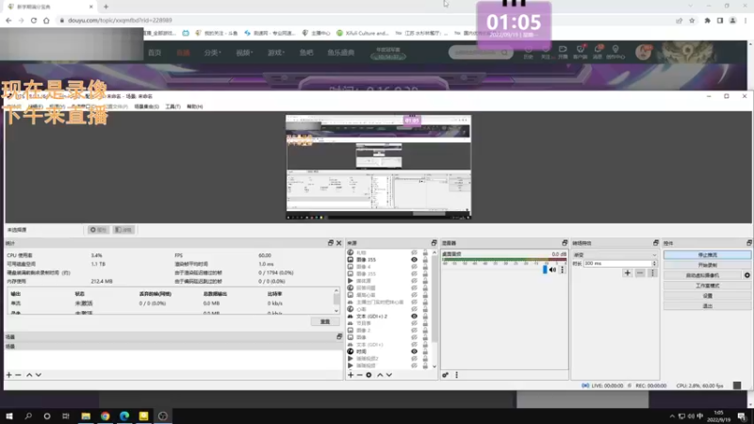Go to Douyu 首页 nav item
The width and height of the screenshot is (754, 424).
pyautogui.click(x=155, y=53)
